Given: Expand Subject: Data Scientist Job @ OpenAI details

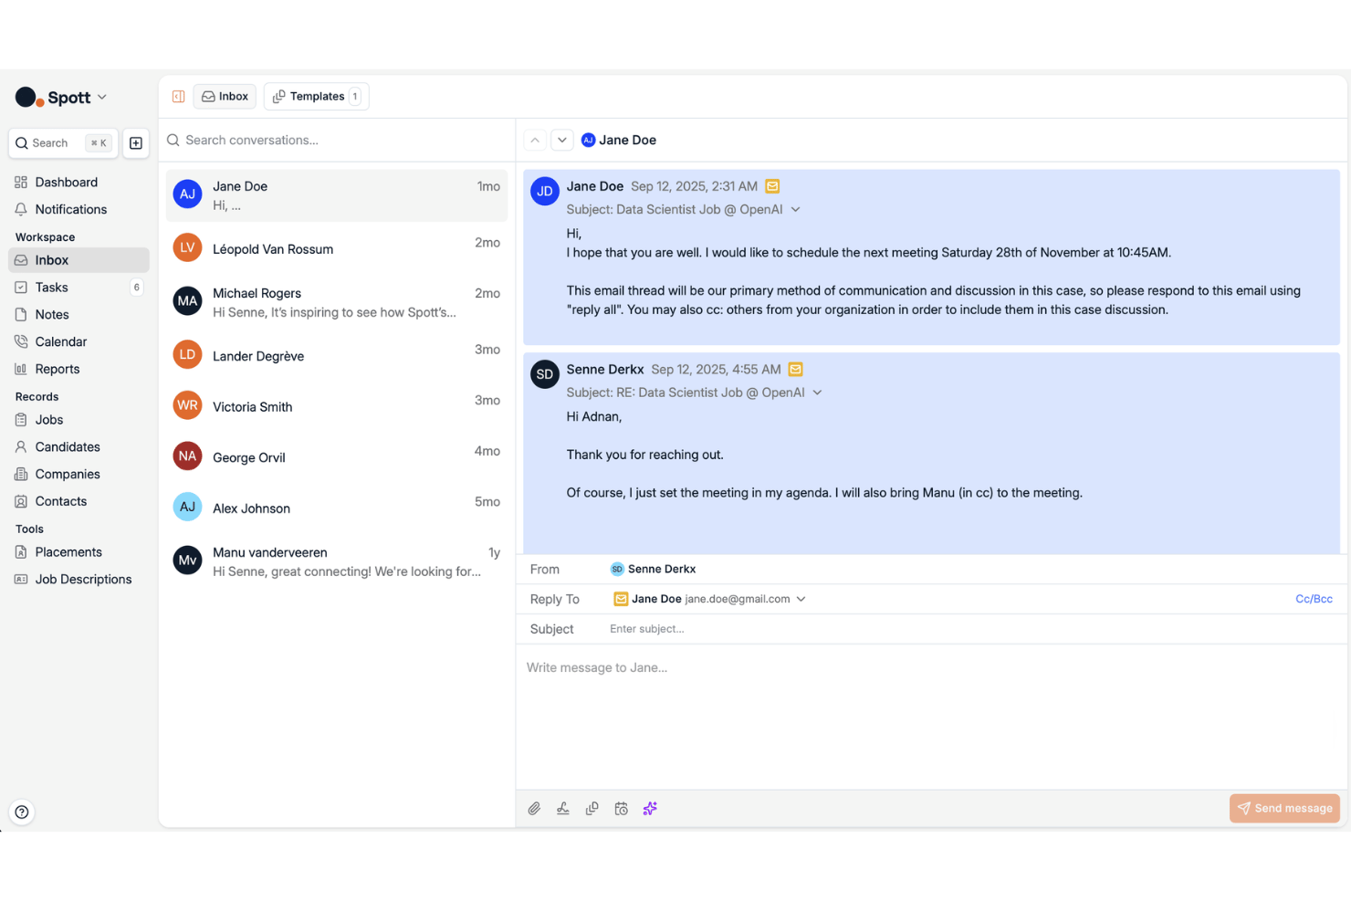Looking at the screenshot, I should [x=795, y=210].
